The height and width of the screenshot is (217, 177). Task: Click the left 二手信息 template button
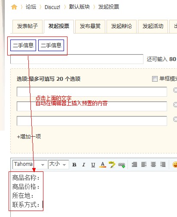[x=23, y=45]
